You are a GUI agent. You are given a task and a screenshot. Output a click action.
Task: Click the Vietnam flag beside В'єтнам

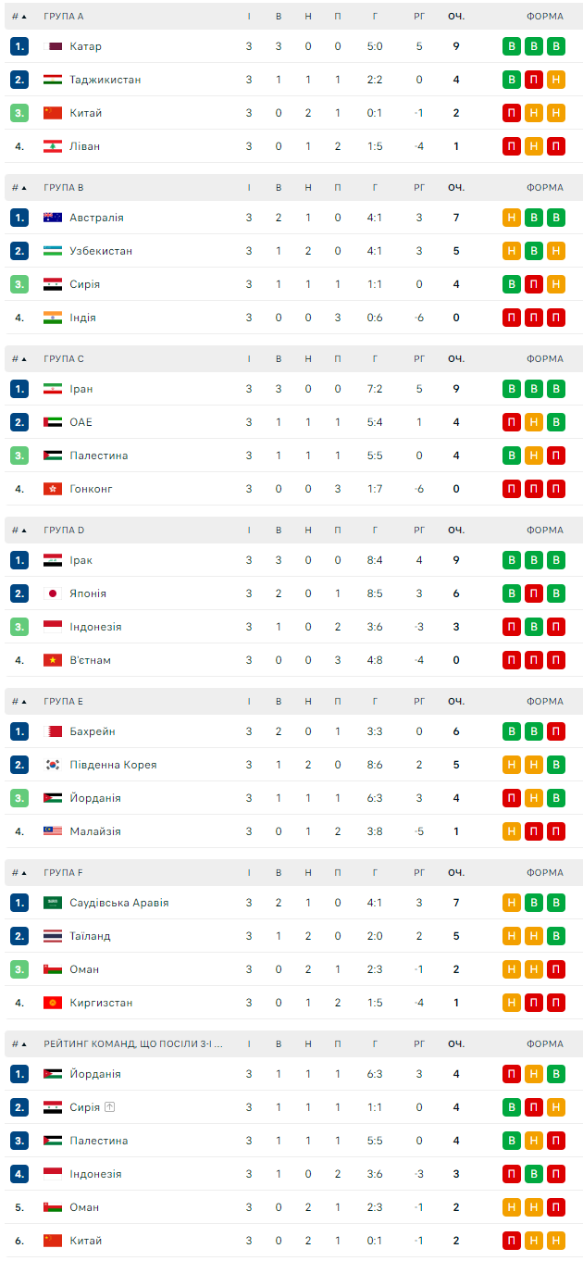pos(53,660)
